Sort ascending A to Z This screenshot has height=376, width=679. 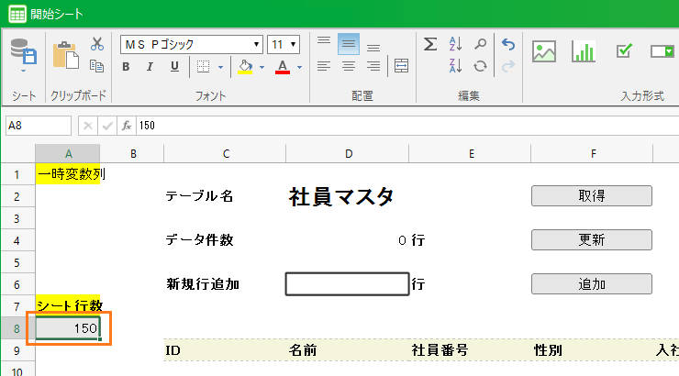(x=455, y=44)
